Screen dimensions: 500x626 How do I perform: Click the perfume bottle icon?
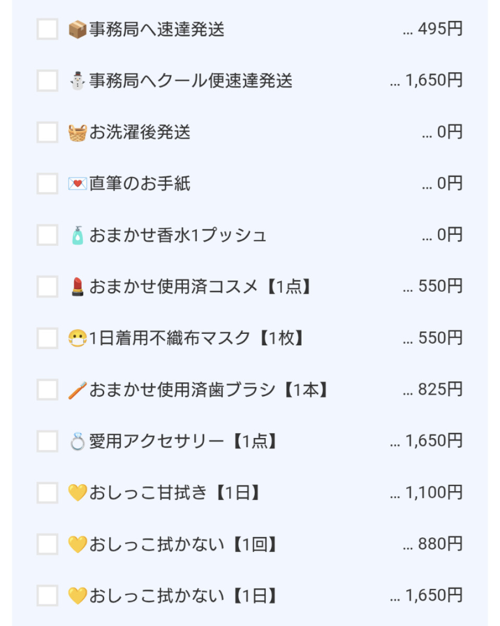78,235
